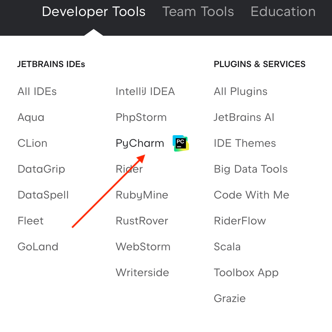Viewport: 332px width, 332px height.
Task: Open the DataGrip product link
Action: coord(41,169)
